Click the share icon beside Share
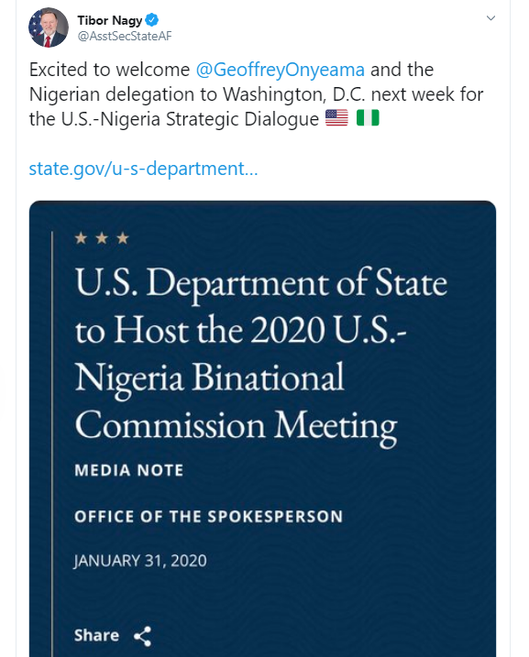 click(x=142, y=636)
